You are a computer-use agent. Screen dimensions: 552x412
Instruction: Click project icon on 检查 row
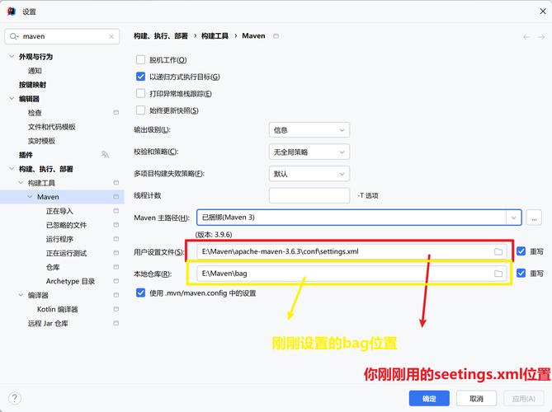[x=116, y=113]
